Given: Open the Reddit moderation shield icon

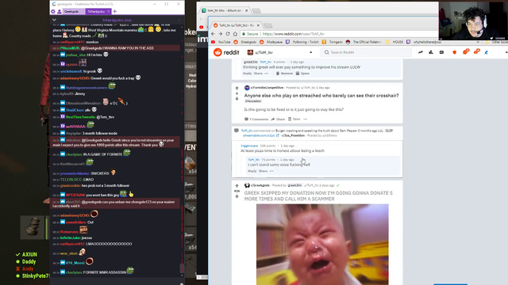Looking at the screenshot, I should (x=455, y=52).
